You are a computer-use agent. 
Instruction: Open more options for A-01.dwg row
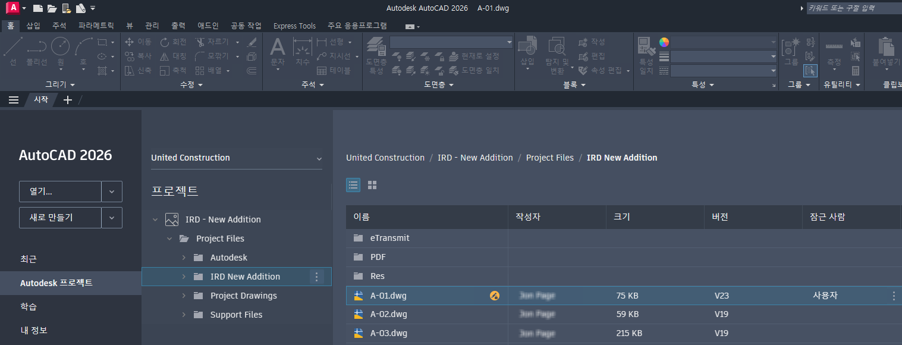coord(894,296)
